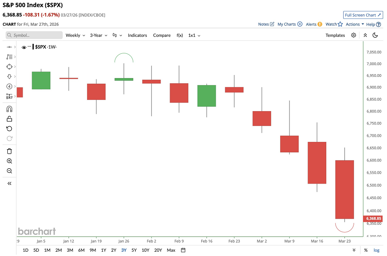The width and height of the screenshot is (387, 256).
Task: Open the Indicators menu
Action: (138, 35)
